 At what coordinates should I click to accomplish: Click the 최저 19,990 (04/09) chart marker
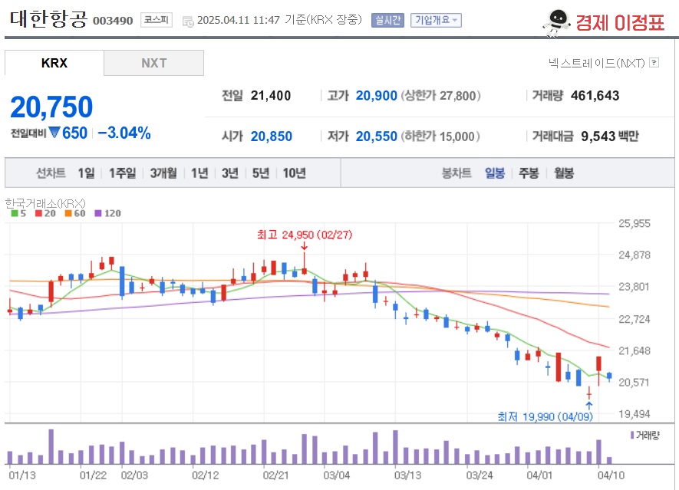point(546,416)
